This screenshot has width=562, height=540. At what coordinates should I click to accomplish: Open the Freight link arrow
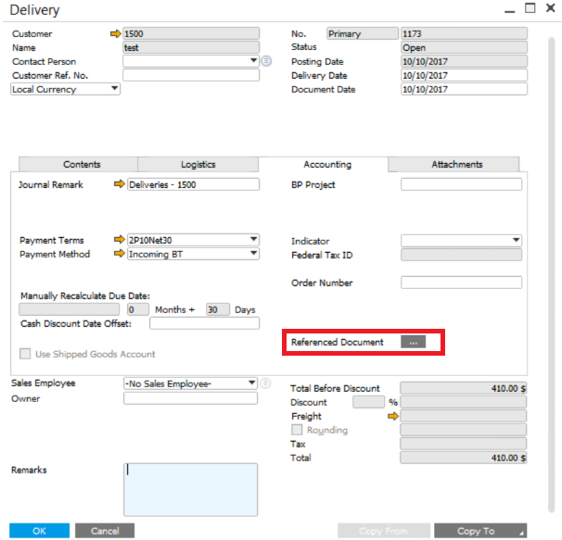[392, 417]
